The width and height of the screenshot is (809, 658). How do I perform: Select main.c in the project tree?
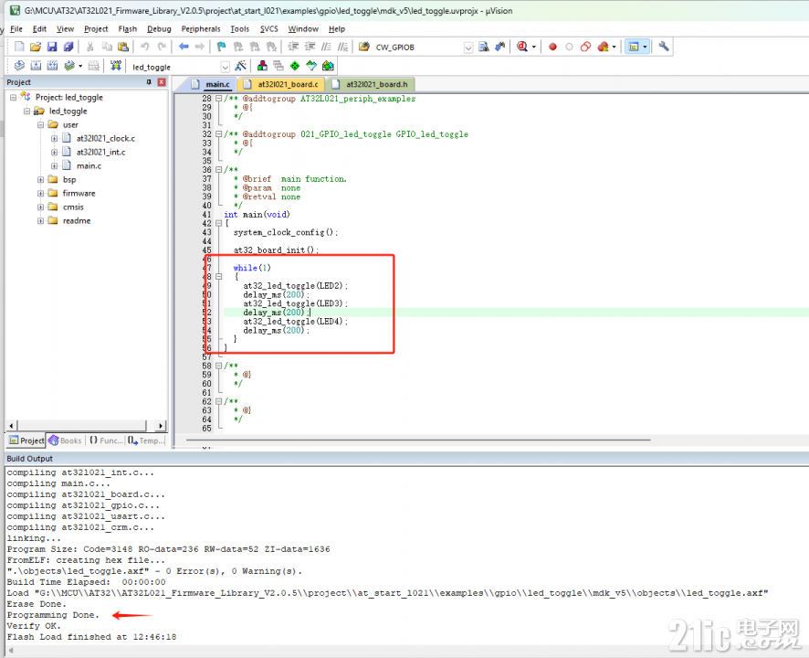point(89,165)
